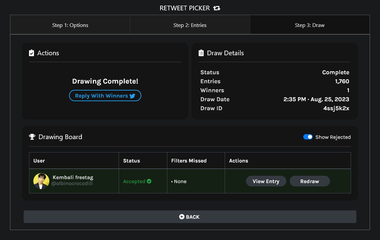Click the Kembali freetag user name
The image size is (380, 240).
tap(73, 177)
